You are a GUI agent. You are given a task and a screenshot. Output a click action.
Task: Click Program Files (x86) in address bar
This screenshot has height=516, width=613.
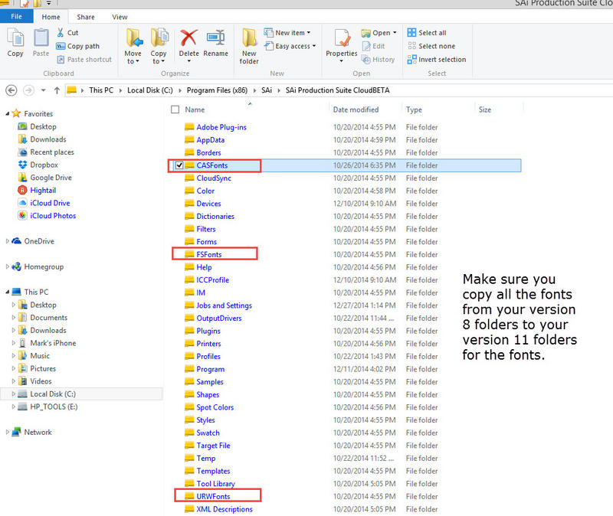click(217, 90)
